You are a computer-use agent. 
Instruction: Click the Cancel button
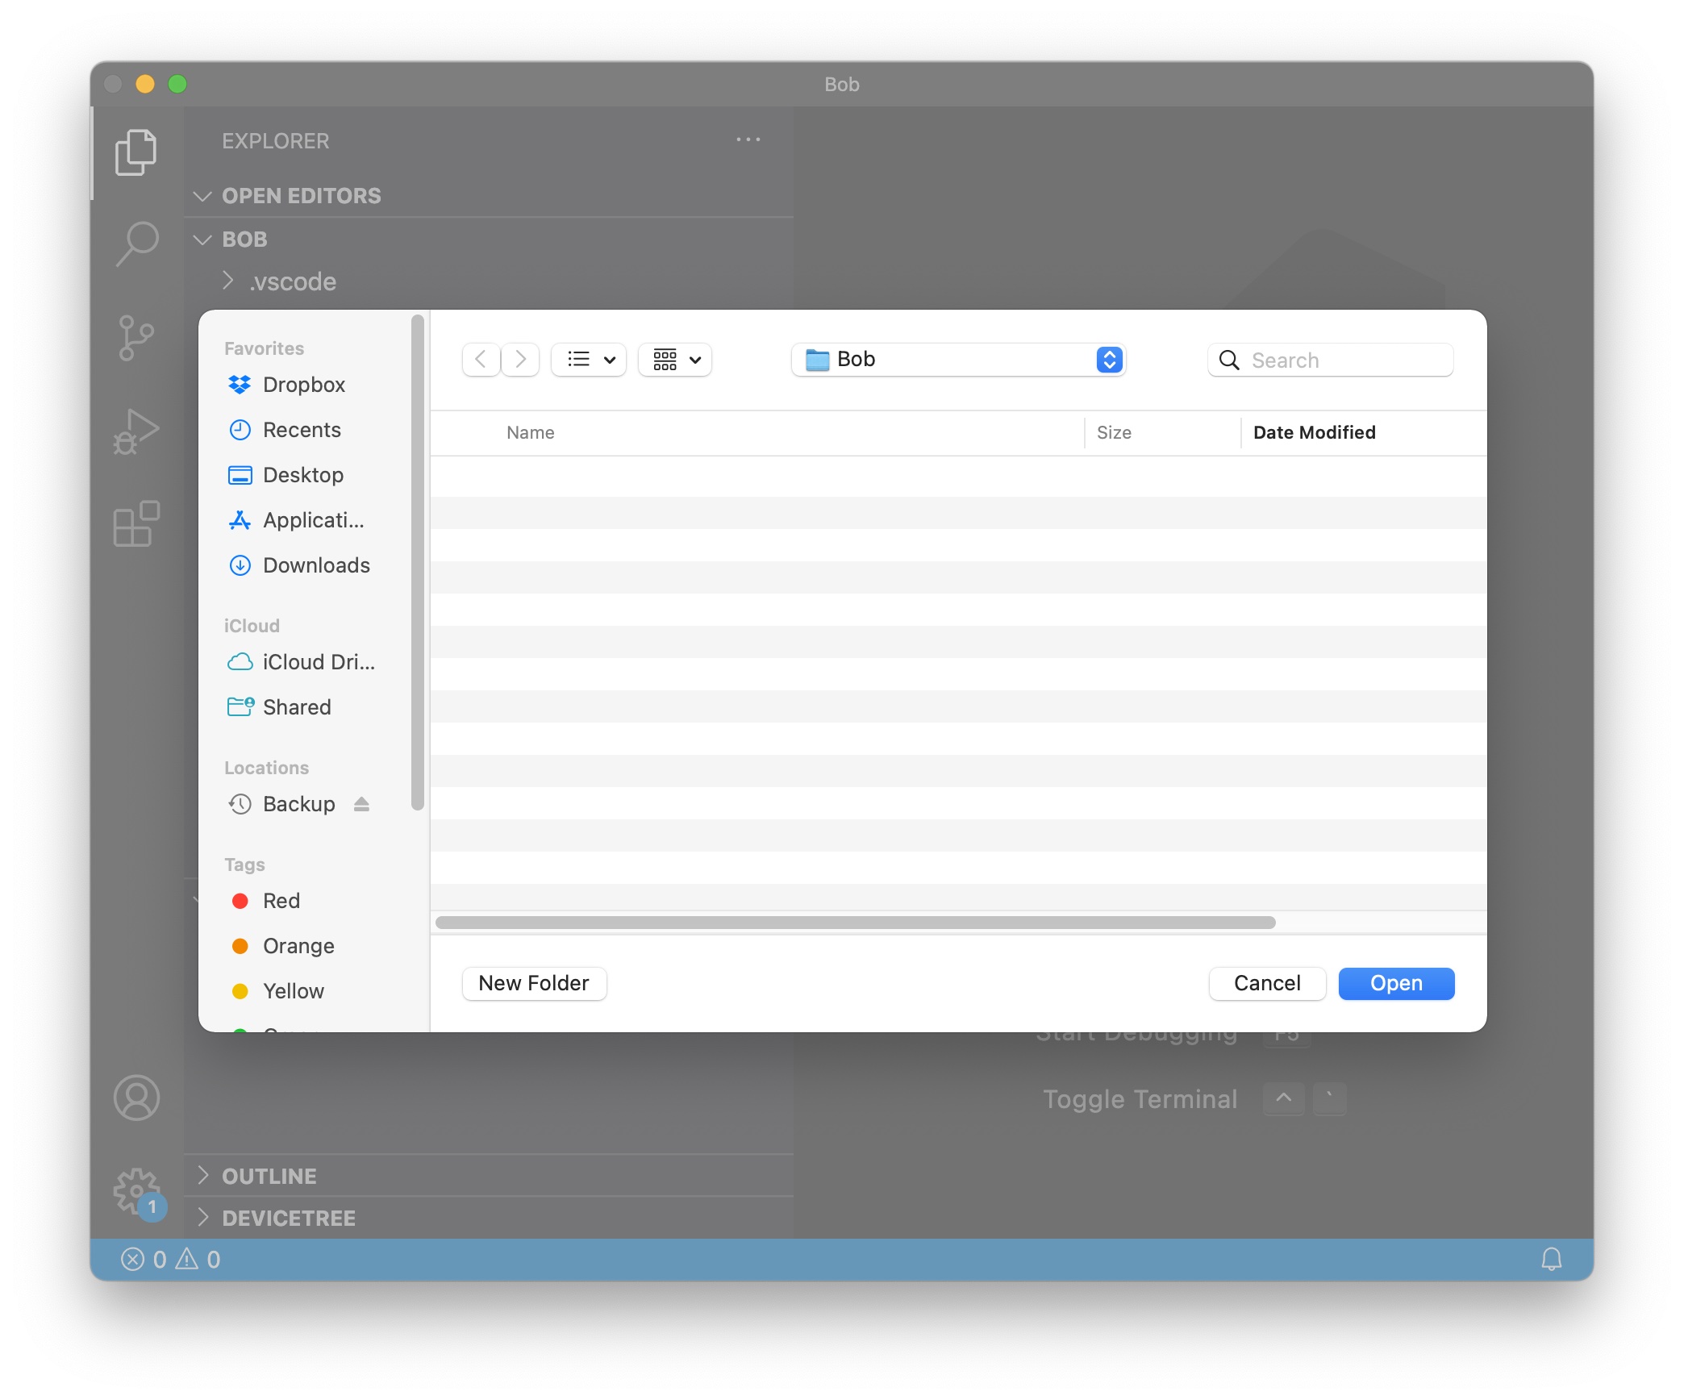1266,983
